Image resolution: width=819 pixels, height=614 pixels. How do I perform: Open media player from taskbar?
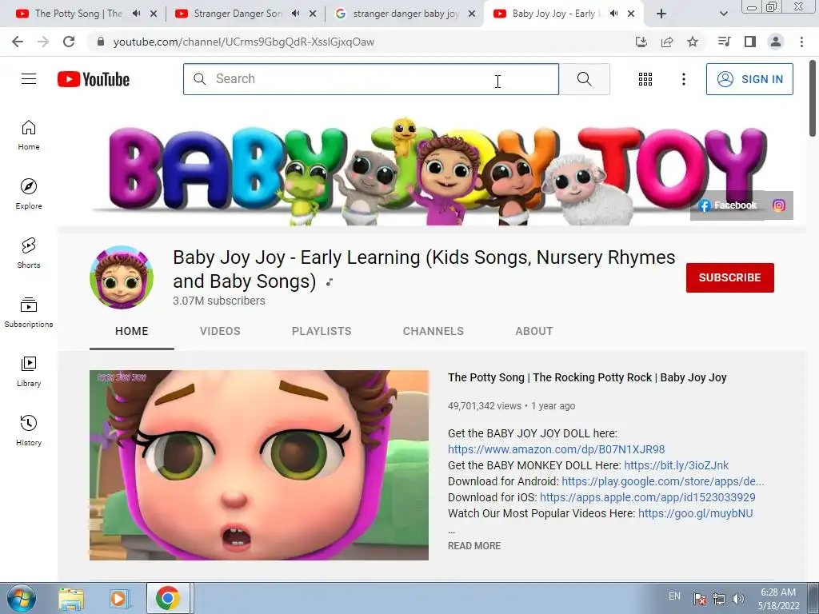(x=118, y=598)
